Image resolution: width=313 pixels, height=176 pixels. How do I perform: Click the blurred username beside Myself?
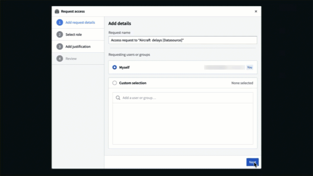224,67
